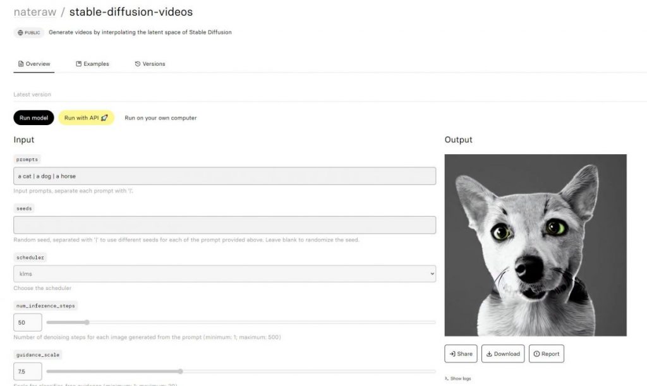This screenshot has height=386, width=647.
Task: Click inside the seeds input field
Action: 224,224
